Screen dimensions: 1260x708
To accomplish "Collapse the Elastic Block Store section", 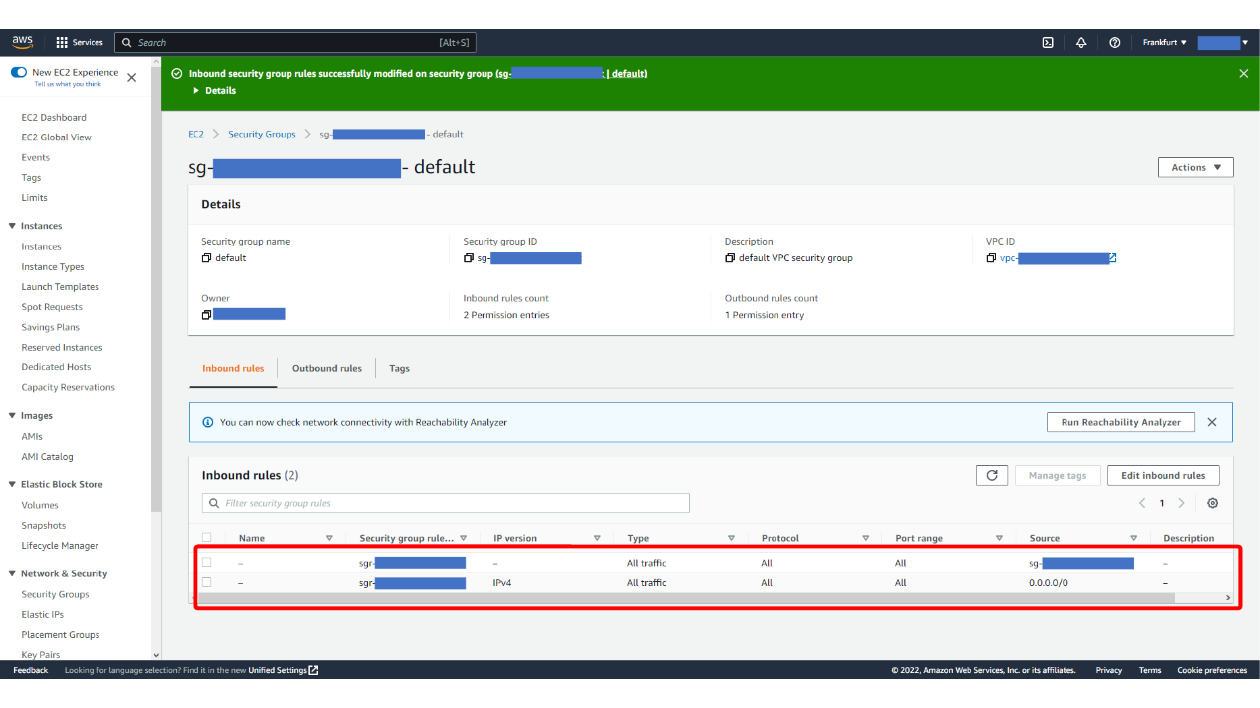I will pyautogui.click(x=12, y=484).
